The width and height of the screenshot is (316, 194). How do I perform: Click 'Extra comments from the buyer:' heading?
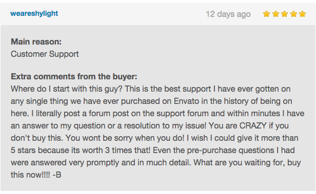pyautogui.click(x=74, y=77)
